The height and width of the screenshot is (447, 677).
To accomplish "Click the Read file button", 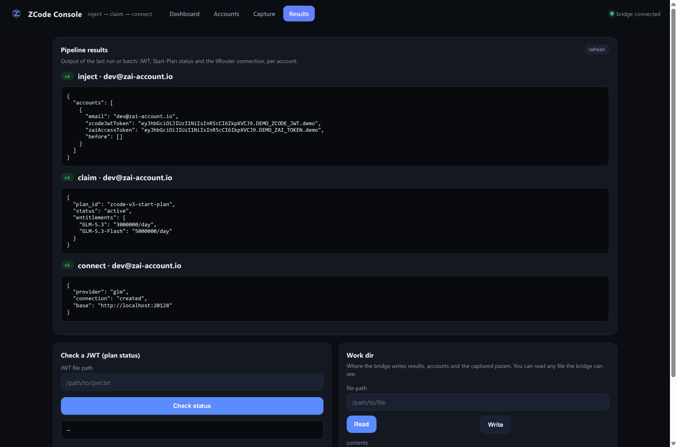I will click(362, 424).
